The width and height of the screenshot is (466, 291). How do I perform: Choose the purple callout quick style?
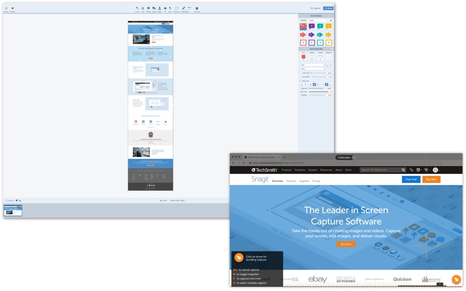(x=312, y=26)
